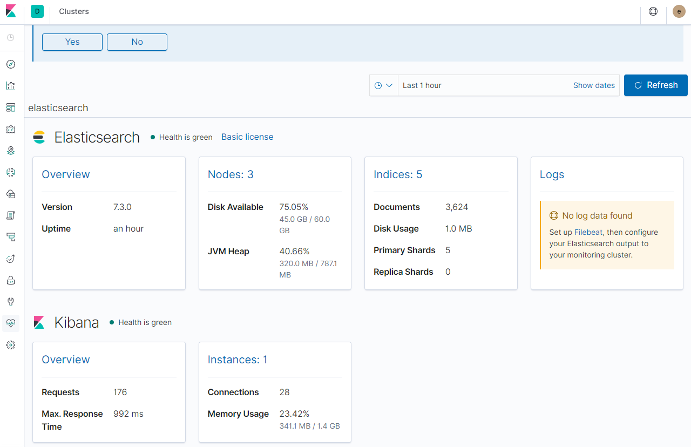Viewport: 691px width, 447px height.
Task: Click Clusters breadcrumb
Action: (x=74, y=11)
